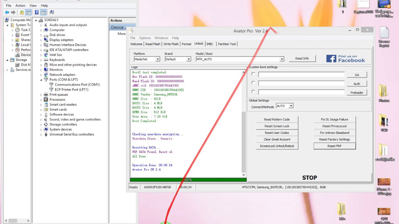Click the Reset Factory Settings button

tap(334, 139)
